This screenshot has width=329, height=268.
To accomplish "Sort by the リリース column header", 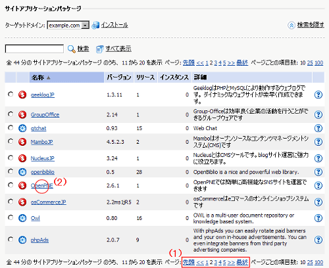I will pyautogui.click(x=145, y=78).
